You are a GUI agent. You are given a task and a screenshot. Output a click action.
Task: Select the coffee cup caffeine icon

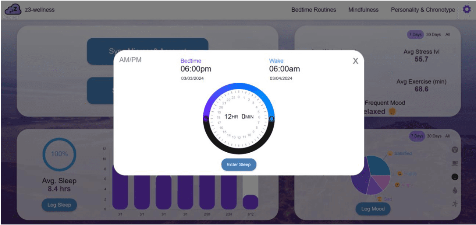point(455,163)
